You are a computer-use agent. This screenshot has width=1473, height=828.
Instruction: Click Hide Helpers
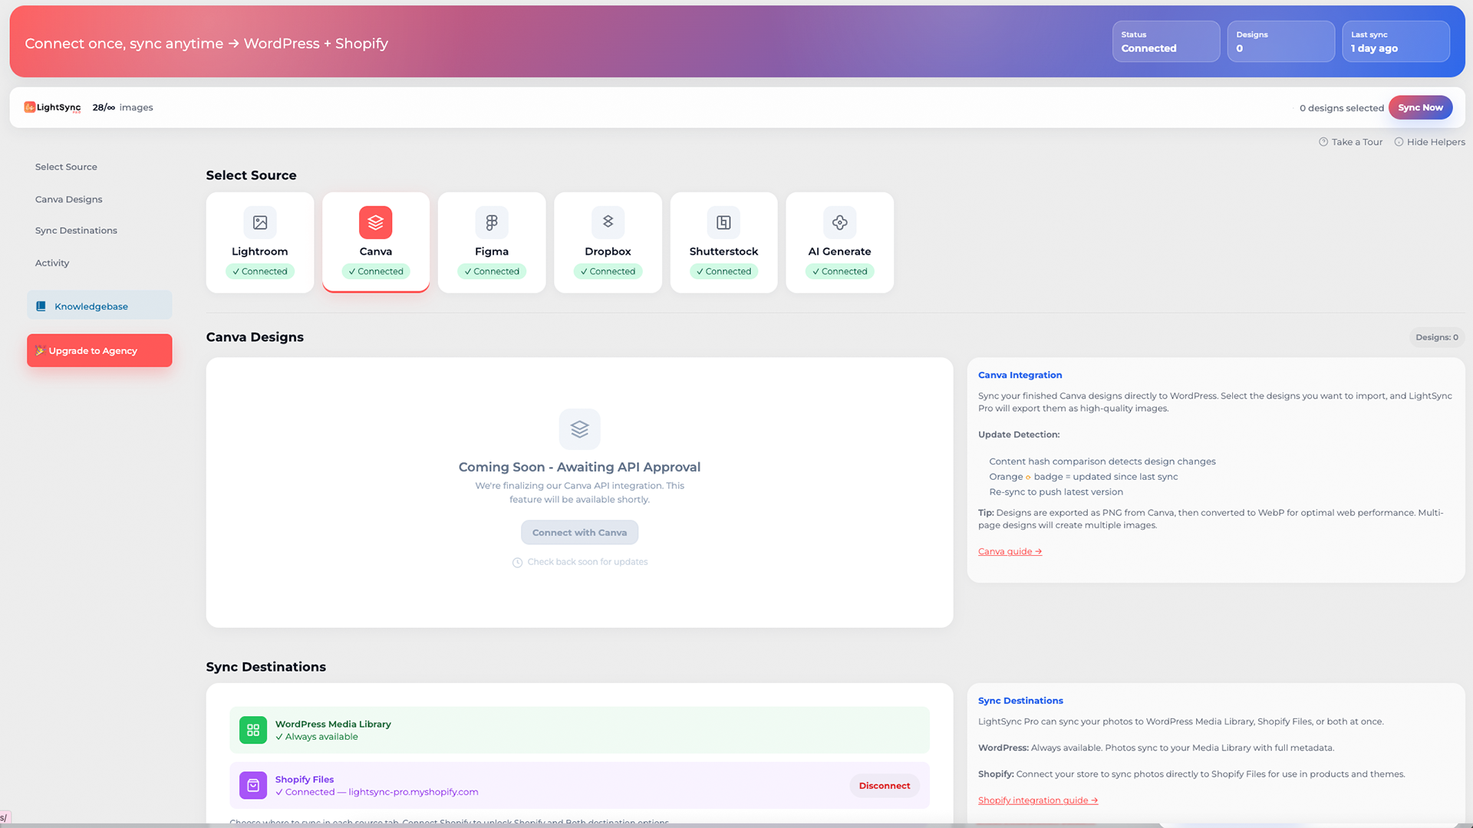point(1429,142)
